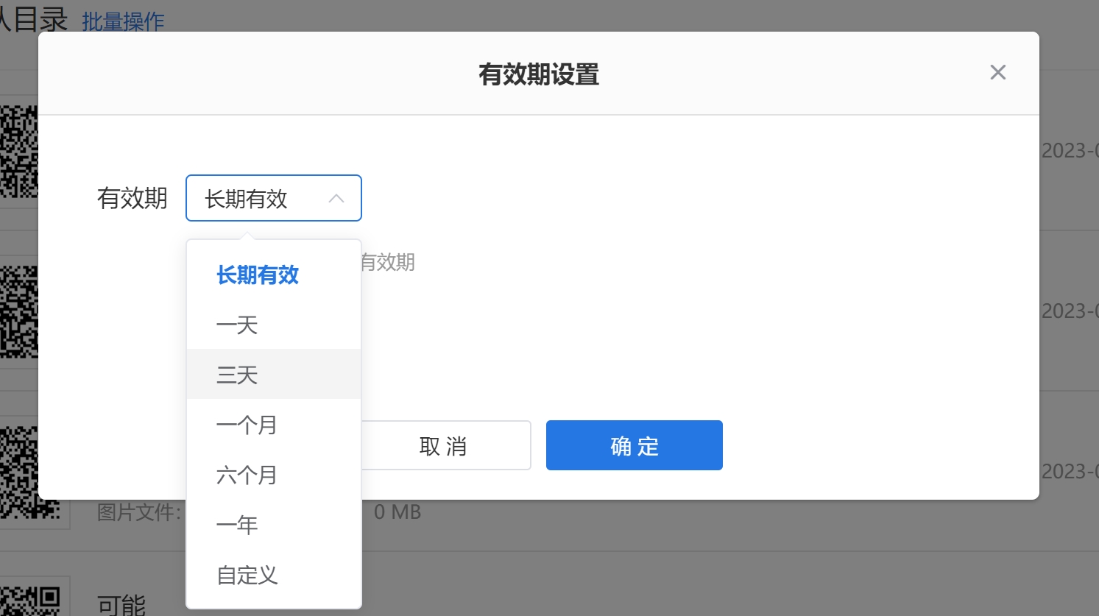The width and height of the screenshot is (1099, 616).
Task: Click the 可能 item name
Action: 121,605
